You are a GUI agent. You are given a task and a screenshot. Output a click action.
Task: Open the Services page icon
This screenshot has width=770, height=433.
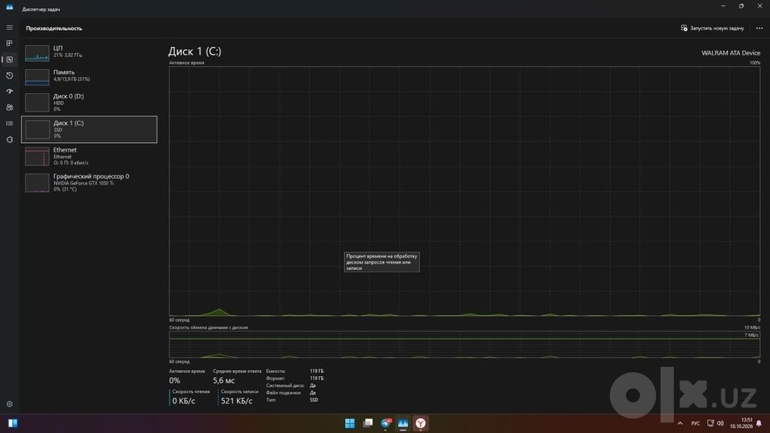point(9,140)
